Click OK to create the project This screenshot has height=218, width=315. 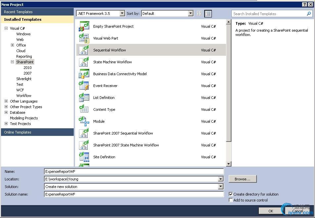271,211
